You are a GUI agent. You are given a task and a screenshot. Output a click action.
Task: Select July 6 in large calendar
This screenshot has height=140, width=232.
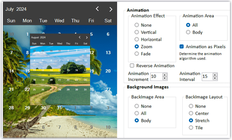click(108, 34)
